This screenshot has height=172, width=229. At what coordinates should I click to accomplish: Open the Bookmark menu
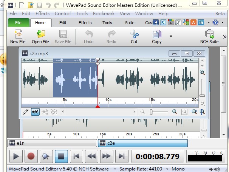point(104,14)
